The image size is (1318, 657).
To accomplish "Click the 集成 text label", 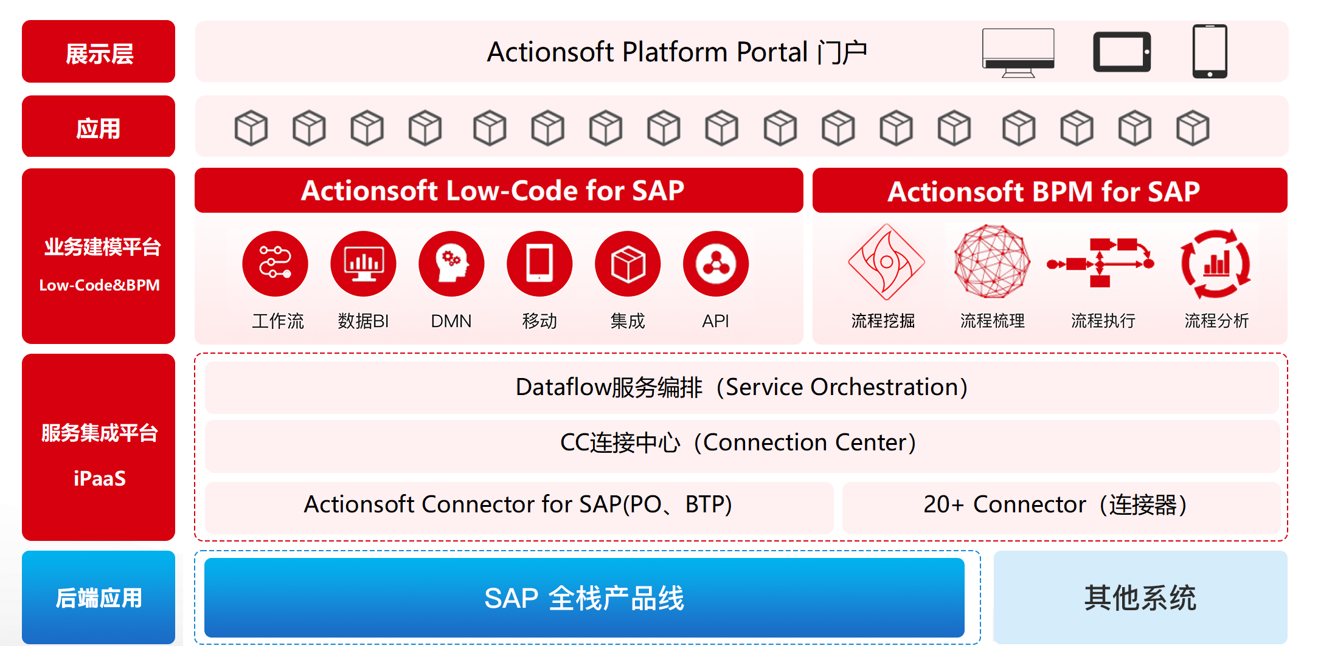I will [628, 321].
